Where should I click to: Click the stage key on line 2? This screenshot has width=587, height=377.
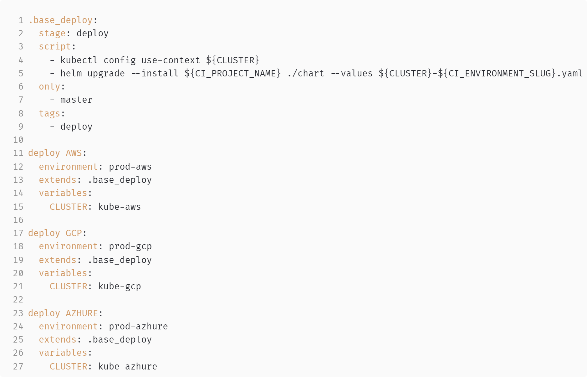[52, 34]
